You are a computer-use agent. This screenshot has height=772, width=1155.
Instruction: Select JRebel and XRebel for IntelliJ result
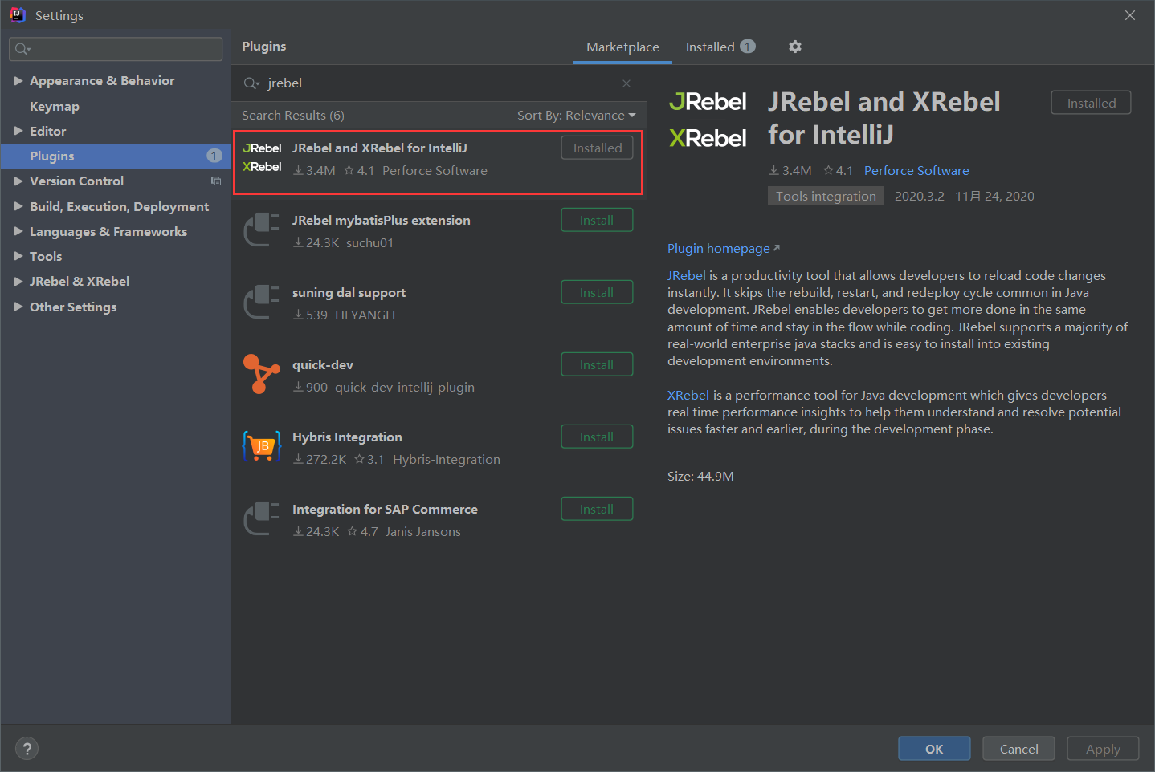coord(438,162)
